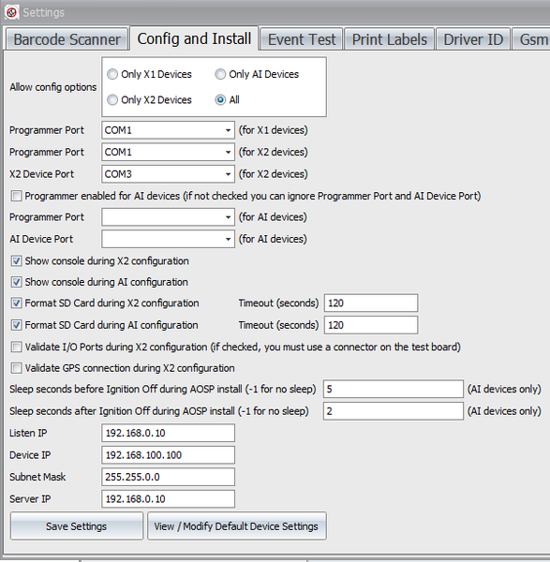Click the Subnet Mask input field
Image resolution: width=550 pixels, height=562 pixels.
point(168,477)
